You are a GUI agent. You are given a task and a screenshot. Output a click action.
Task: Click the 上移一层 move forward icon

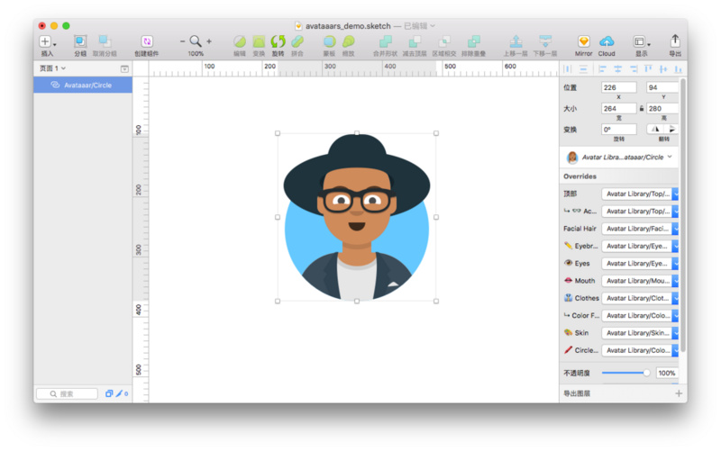click(516, 41)
